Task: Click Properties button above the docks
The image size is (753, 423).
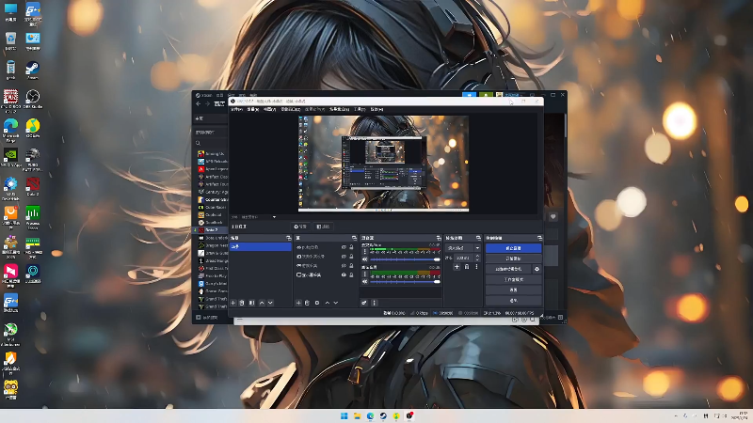Action: [x=300, y=227]
